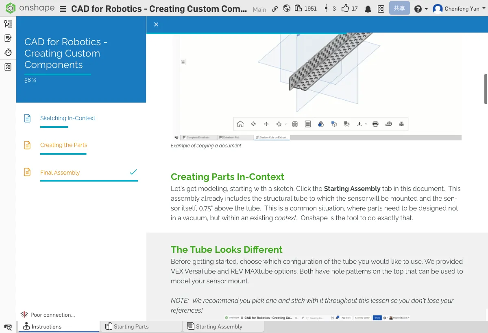Like the document via the thumbs-up icon
Image resolution: width=488 pixels, height=333 pixels.
click(x=345, y=8)
